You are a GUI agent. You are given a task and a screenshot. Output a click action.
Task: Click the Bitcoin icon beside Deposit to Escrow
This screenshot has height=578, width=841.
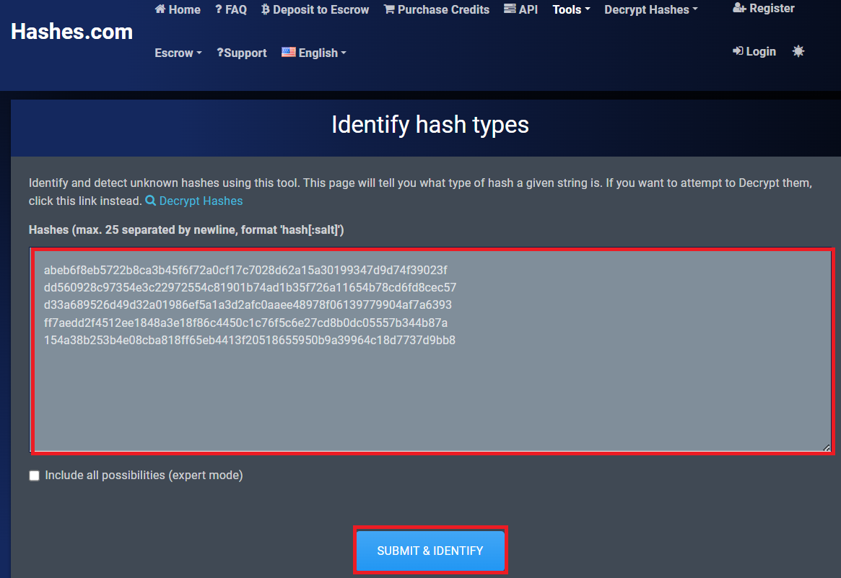(266, 9)
